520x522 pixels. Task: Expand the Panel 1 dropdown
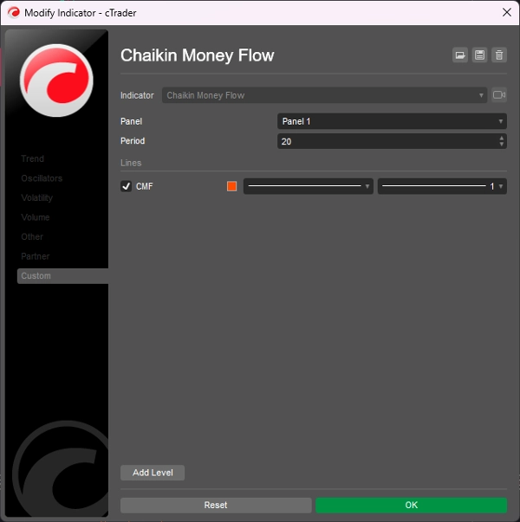point(392,121)
